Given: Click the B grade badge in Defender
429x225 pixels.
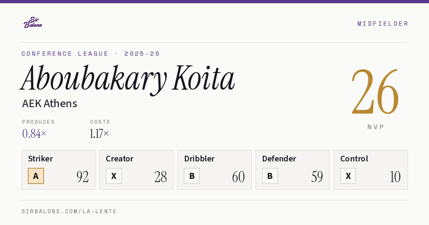Looking at the screenshot, I should [270, 176].
